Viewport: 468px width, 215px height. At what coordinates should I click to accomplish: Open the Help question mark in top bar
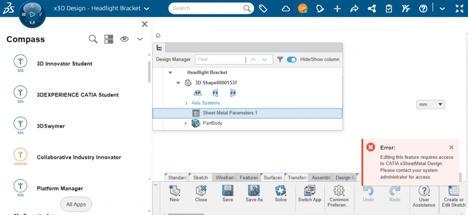pos(423,9)
